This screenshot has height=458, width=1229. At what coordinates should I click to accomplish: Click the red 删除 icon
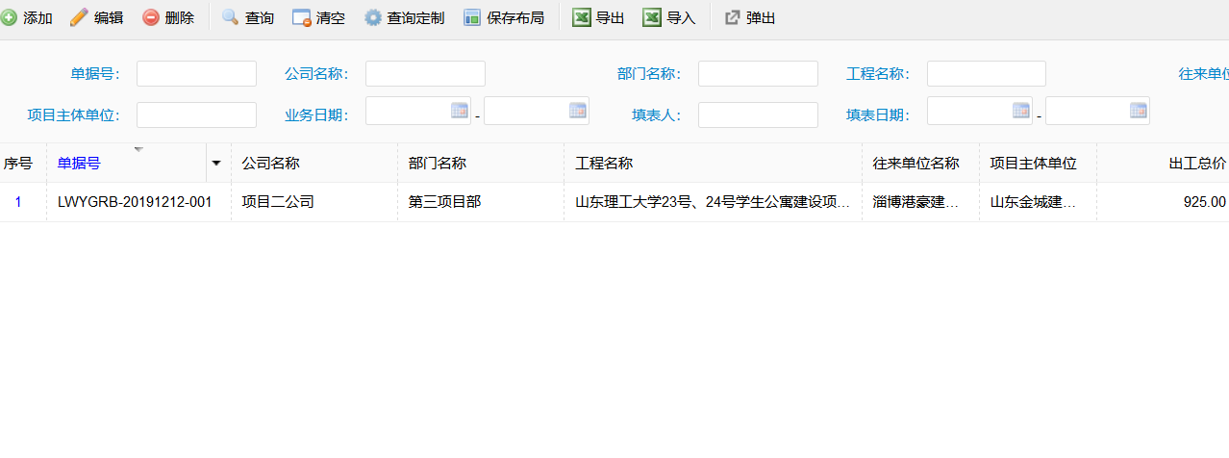pyautogui.click(x=151, y=17)
